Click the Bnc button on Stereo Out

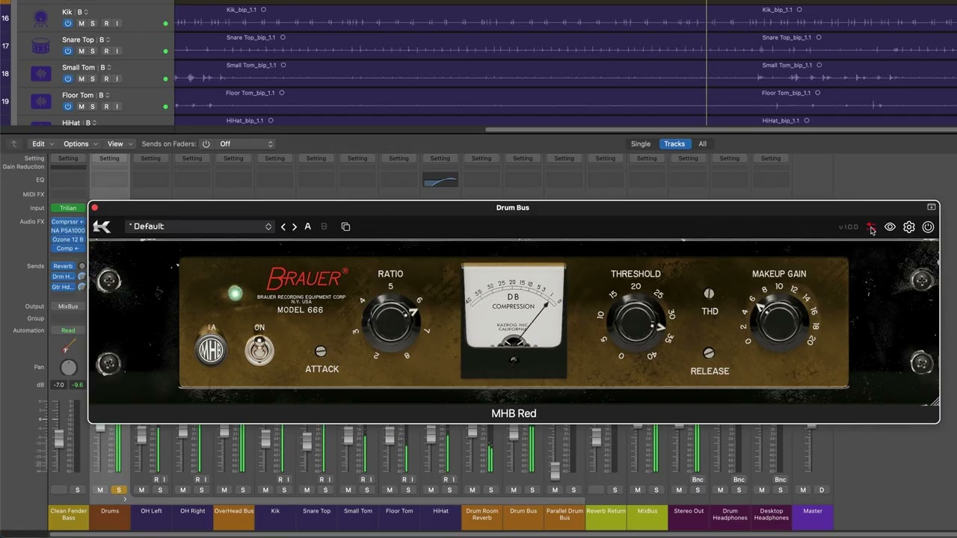(x=698, y=480)
